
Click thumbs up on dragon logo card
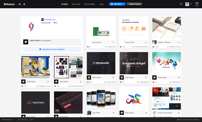146,113
